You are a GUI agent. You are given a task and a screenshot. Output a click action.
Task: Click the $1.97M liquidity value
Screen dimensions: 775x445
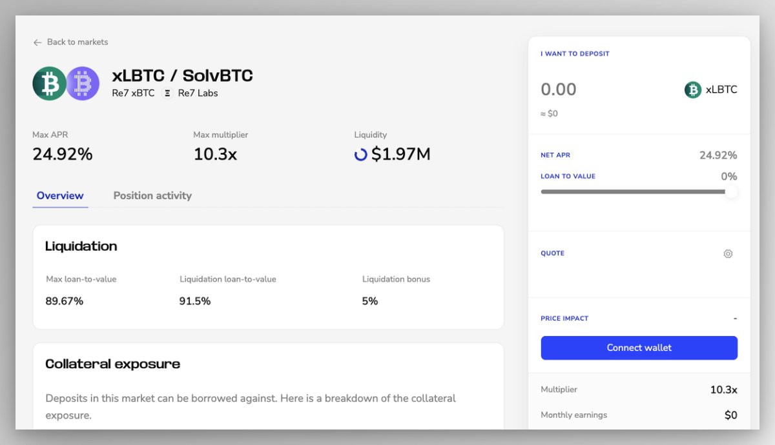[401, 154]
